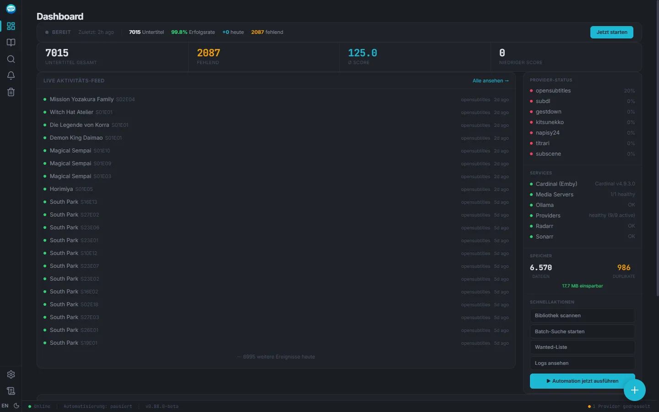Click the Media Servers service row
659x412 pixels.
(x=582, y=195)
